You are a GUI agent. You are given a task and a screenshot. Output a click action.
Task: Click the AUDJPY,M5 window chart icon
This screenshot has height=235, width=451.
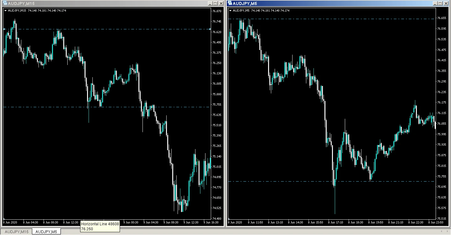tap(230, 3)
